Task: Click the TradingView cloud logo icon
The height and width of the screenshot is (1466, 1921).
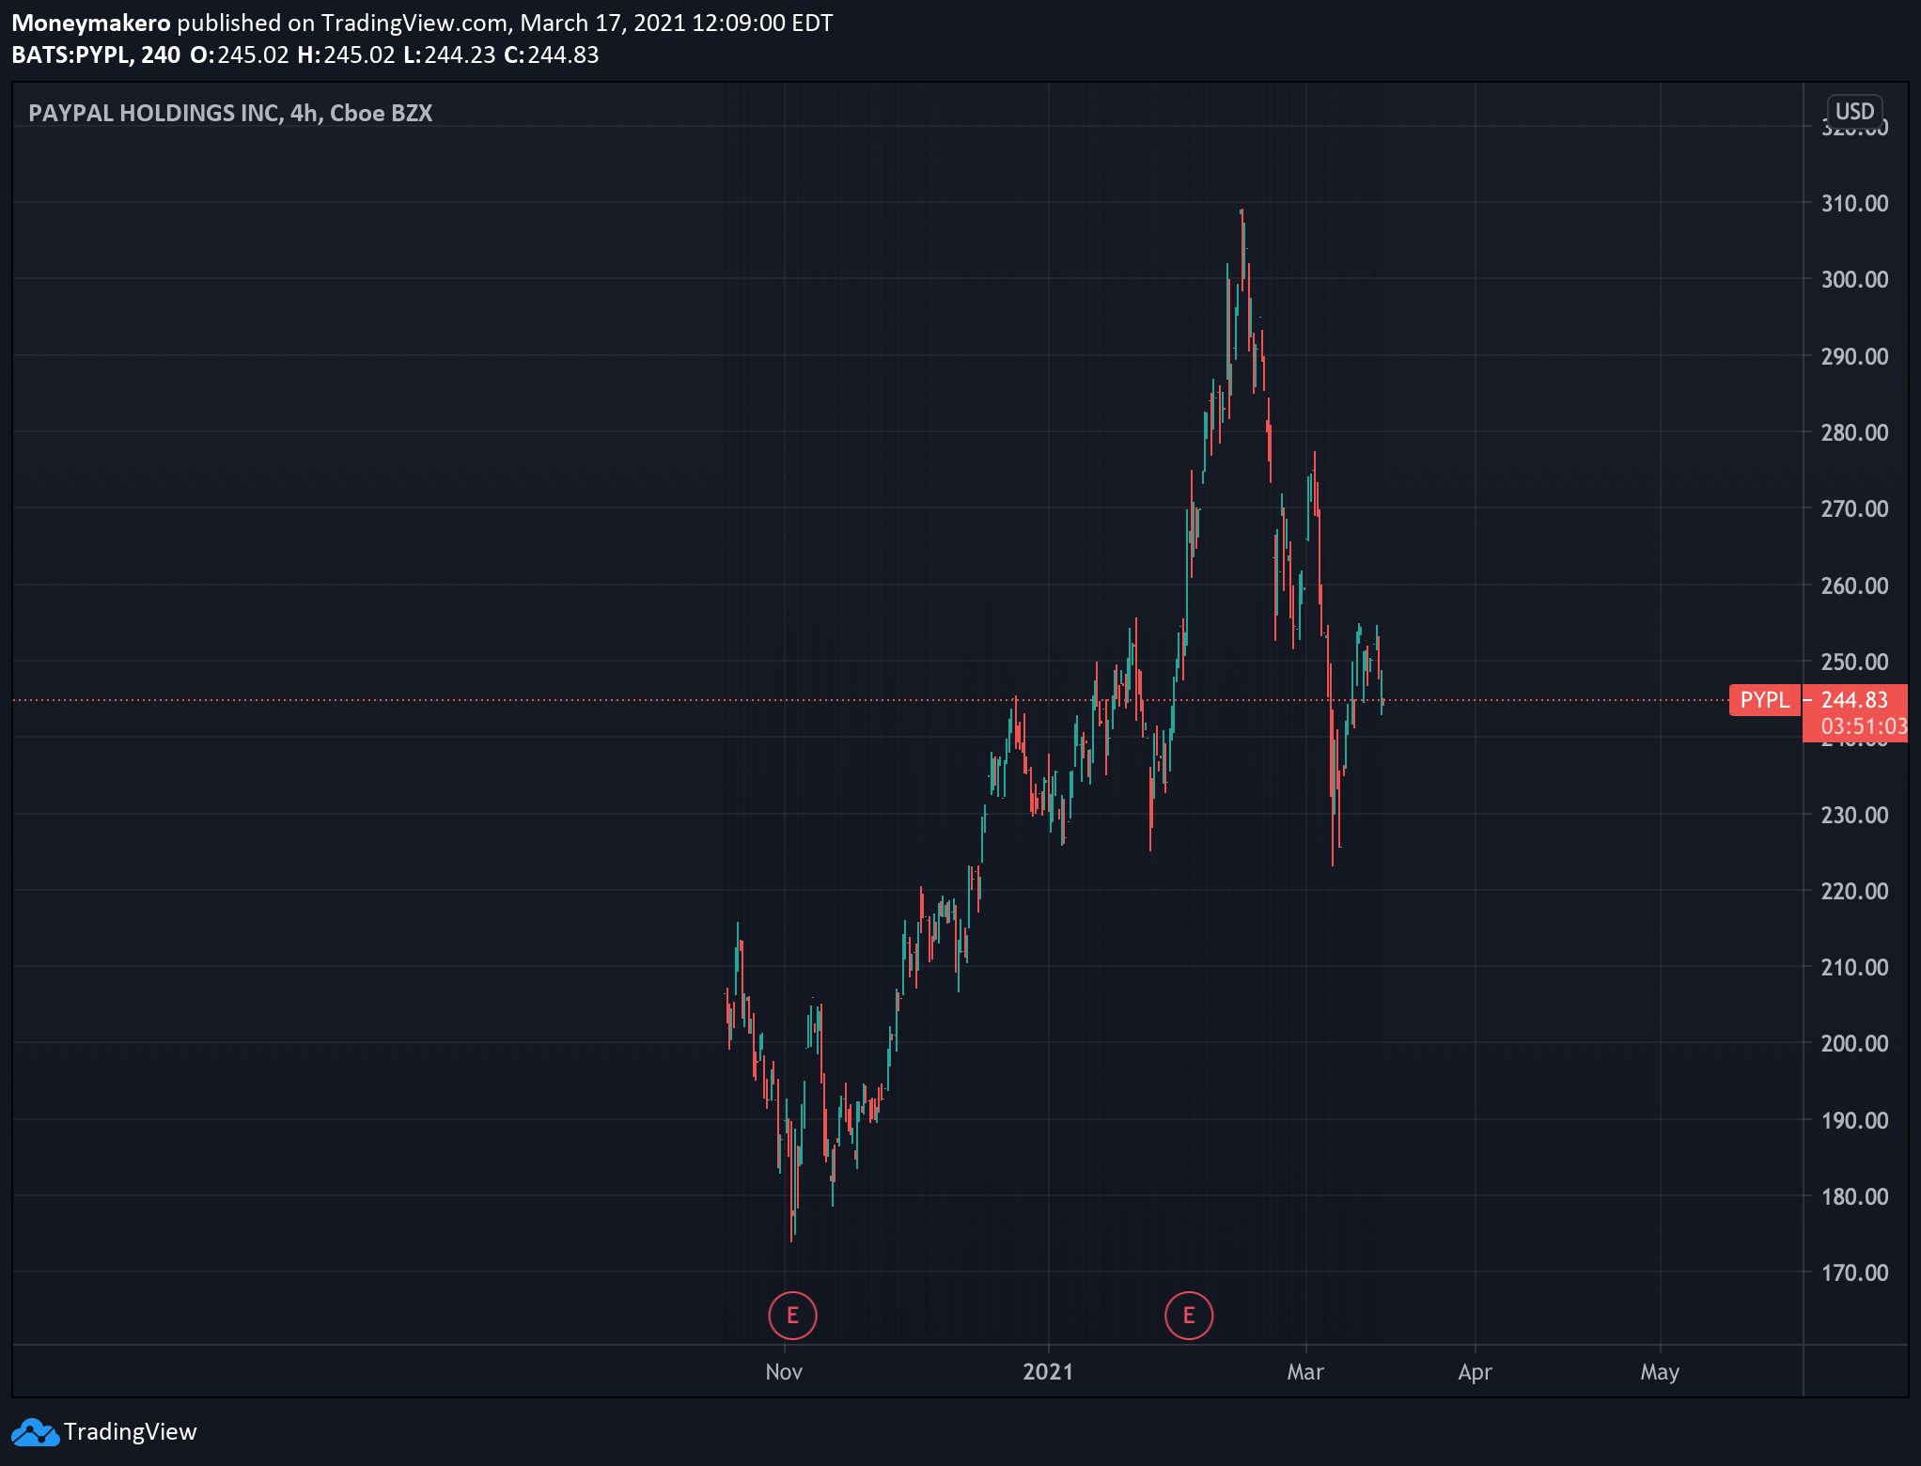Action: (x=34, y=1432)
